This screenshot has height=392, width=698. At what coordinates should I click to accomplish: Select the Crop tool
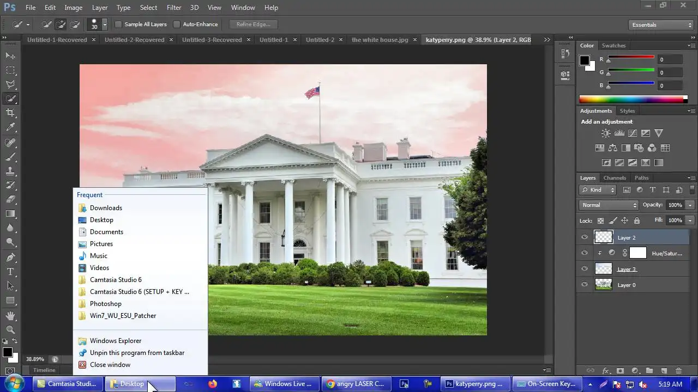pyautogui.click(x=10, y=113)
